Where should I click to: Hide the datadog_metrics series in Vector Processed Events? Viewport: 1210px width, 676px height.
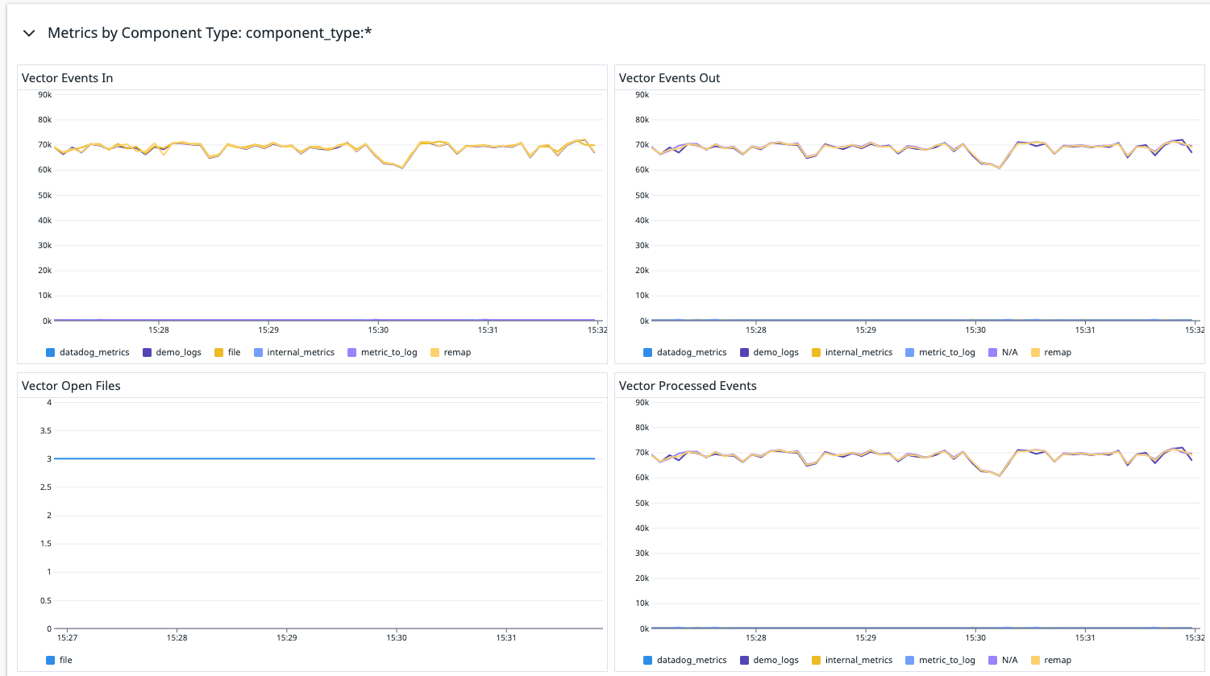pos(685,660)
